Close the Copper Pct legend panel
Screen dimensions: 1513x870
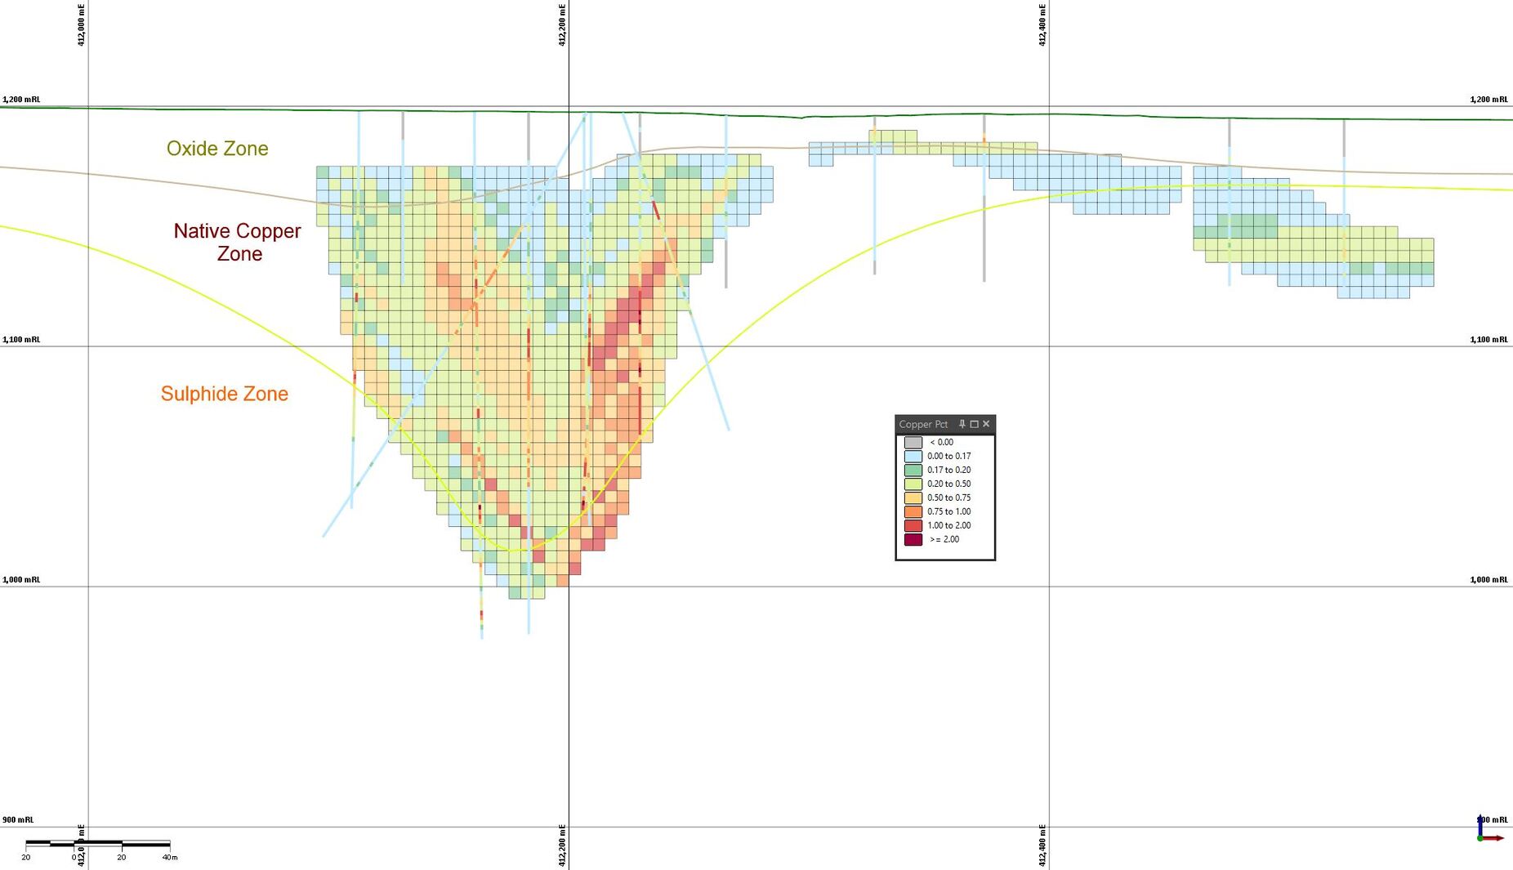click(x=985, y=424)
